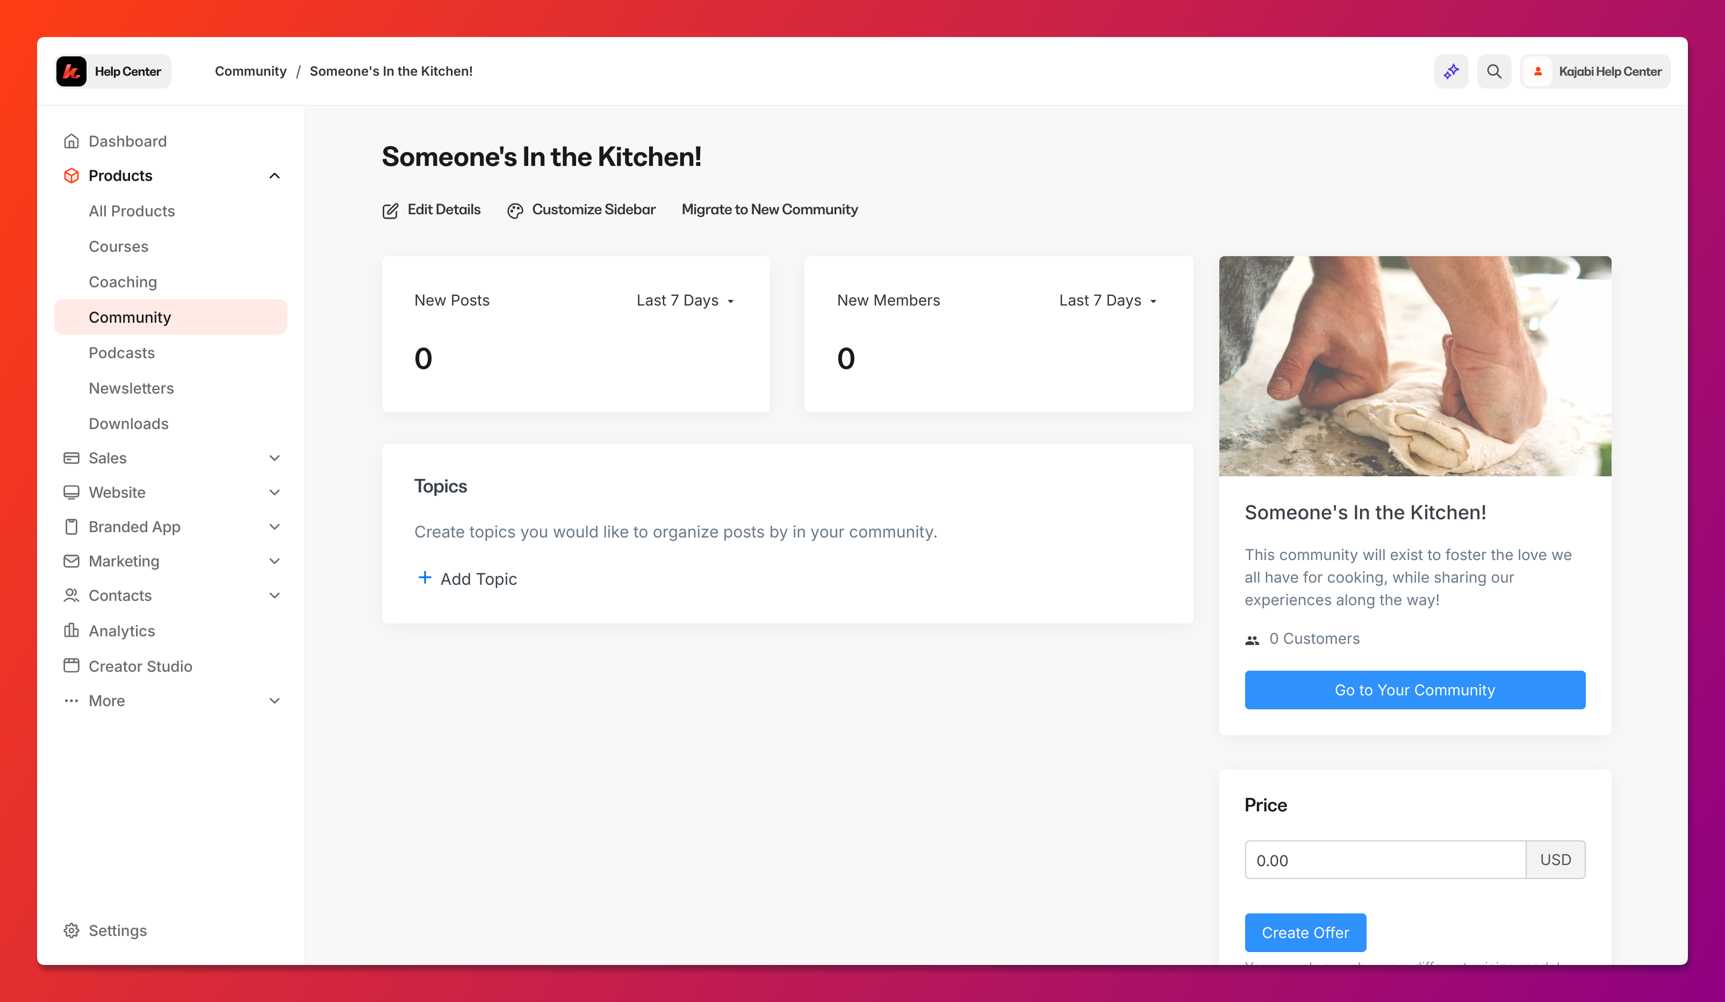Select Podcasts in Products submenu
This screenshot has width=1725, height=1002.
122,353
